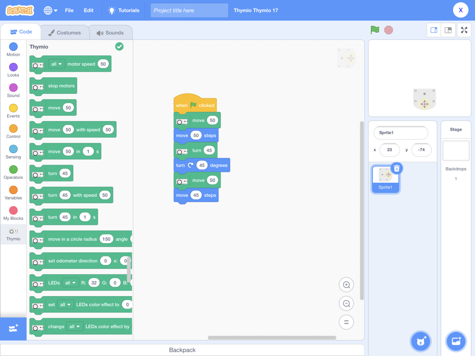Open the language globe dropdown
This screenshot has height=356, width=475.
click(50, 10)
